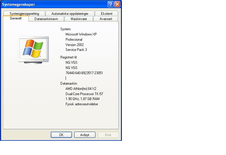
Task: Click the Registrert til: label
Action: 69,57
